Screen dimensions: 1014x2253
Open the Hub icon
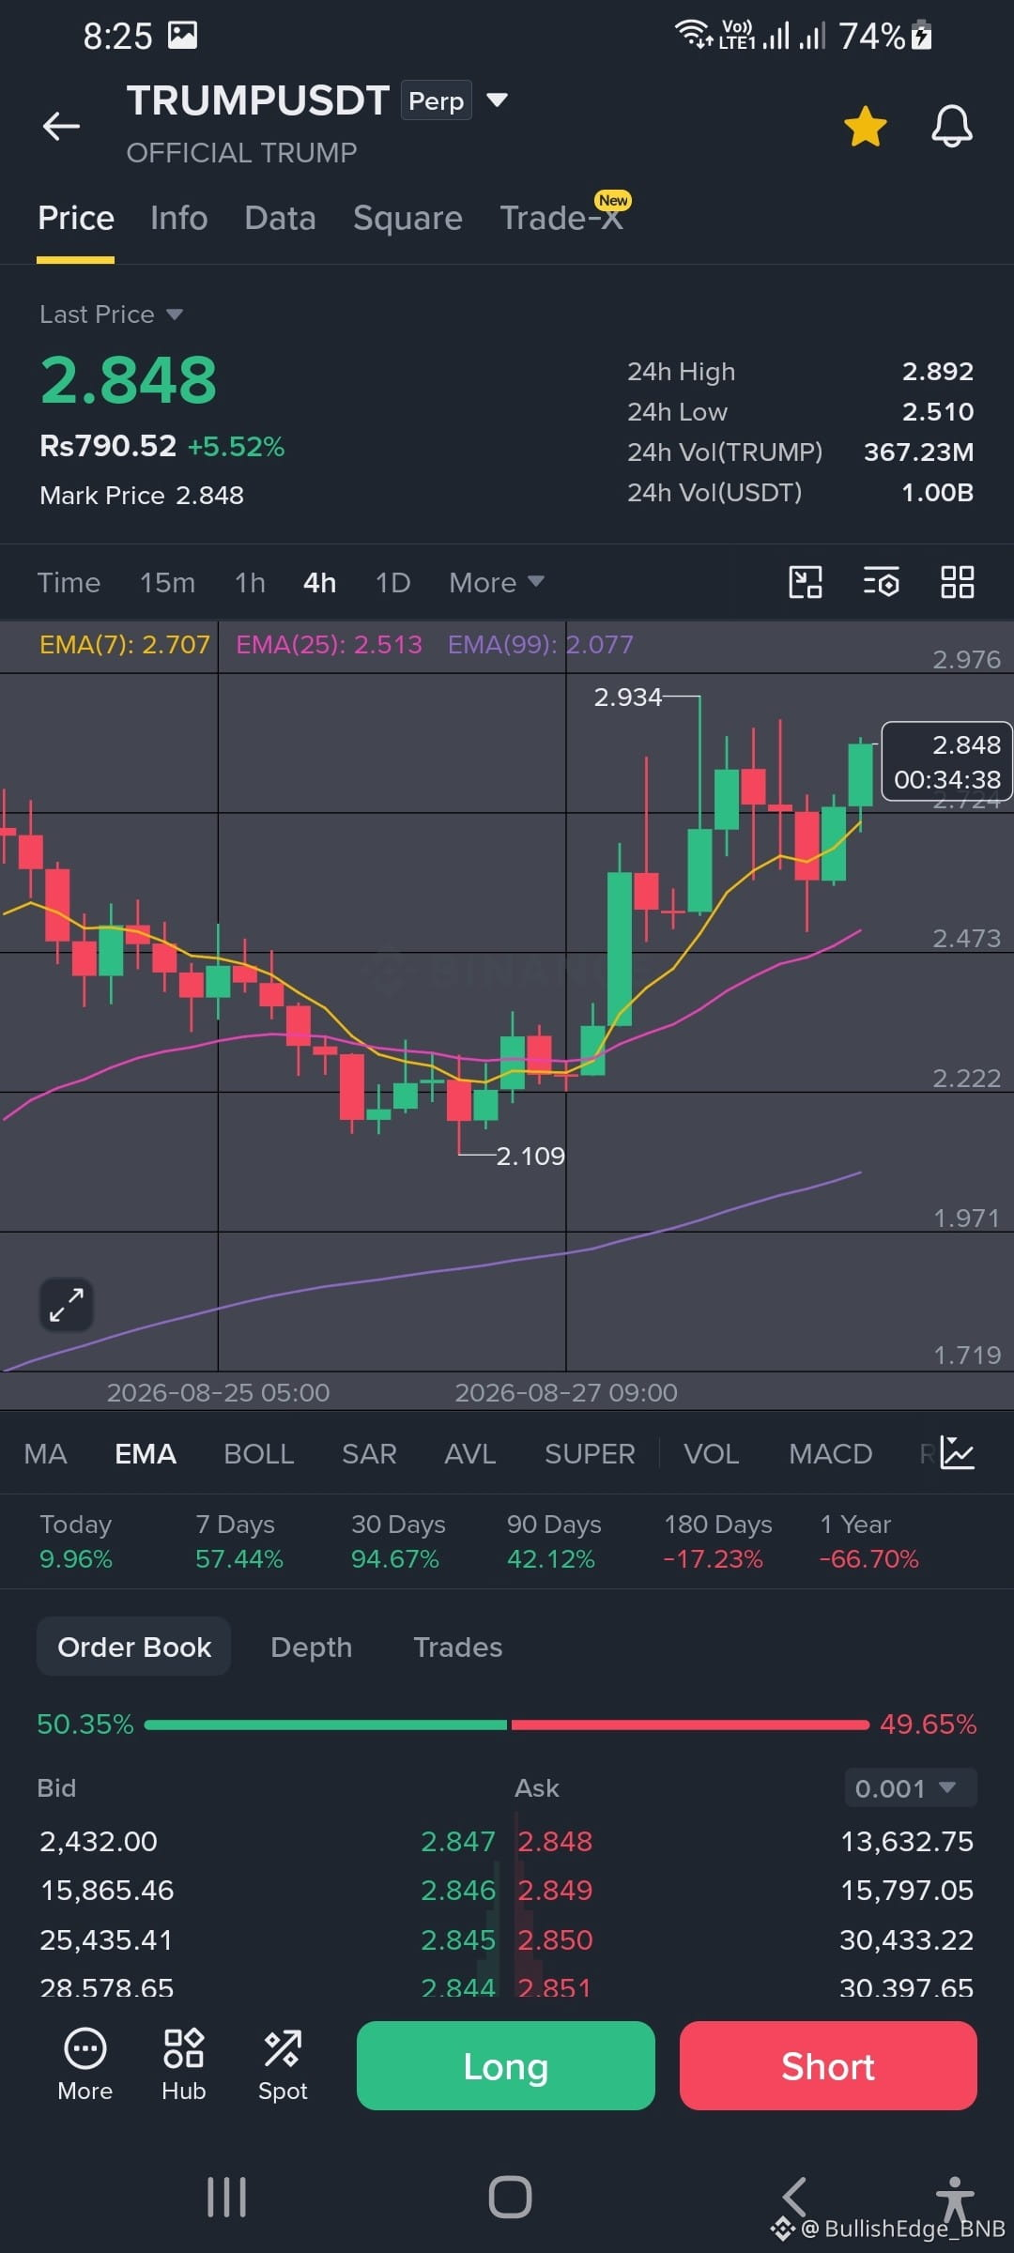[184, 2065]
